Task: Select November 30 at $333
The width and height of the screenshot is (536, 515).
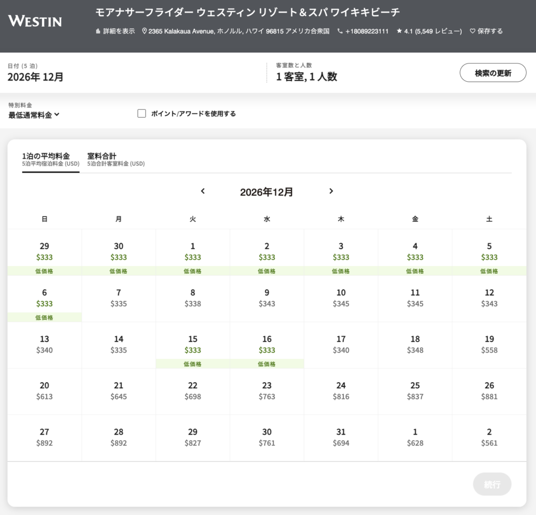Action: (x=119, y=253)
